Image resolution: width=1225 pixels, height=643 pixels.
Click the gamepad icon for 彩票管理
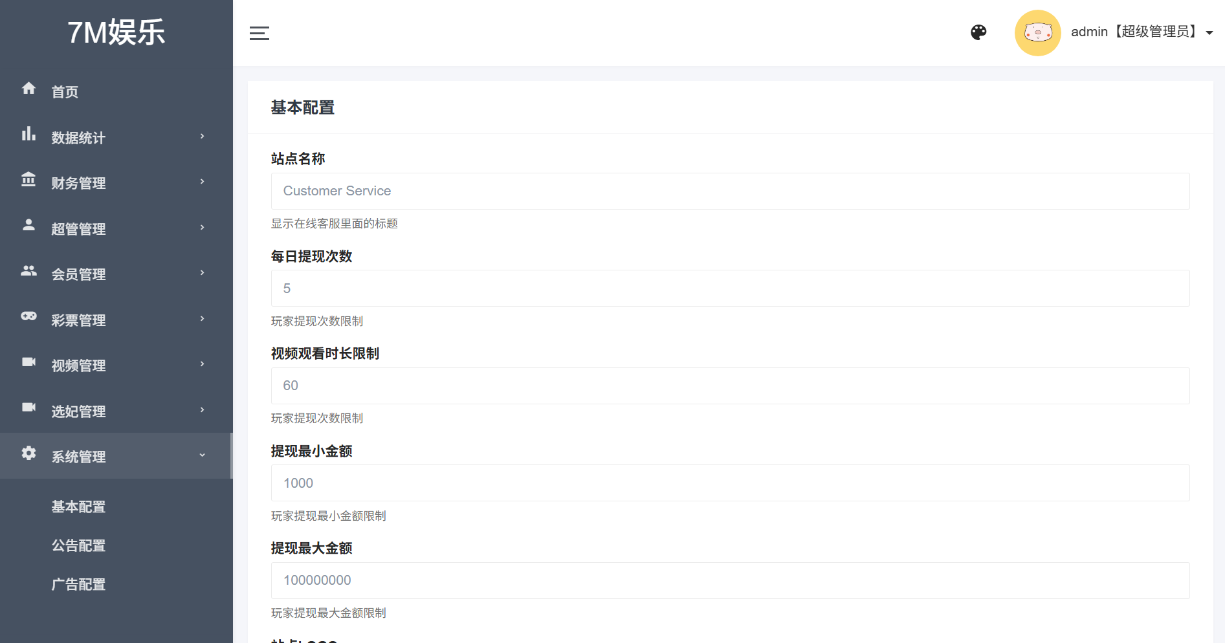pos(28,316)
